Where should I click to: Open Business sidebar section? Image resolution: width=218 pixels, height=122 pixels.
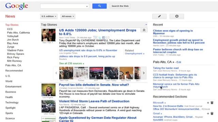coord(11,92)
